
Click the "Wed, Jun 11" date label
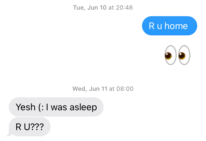90,89
